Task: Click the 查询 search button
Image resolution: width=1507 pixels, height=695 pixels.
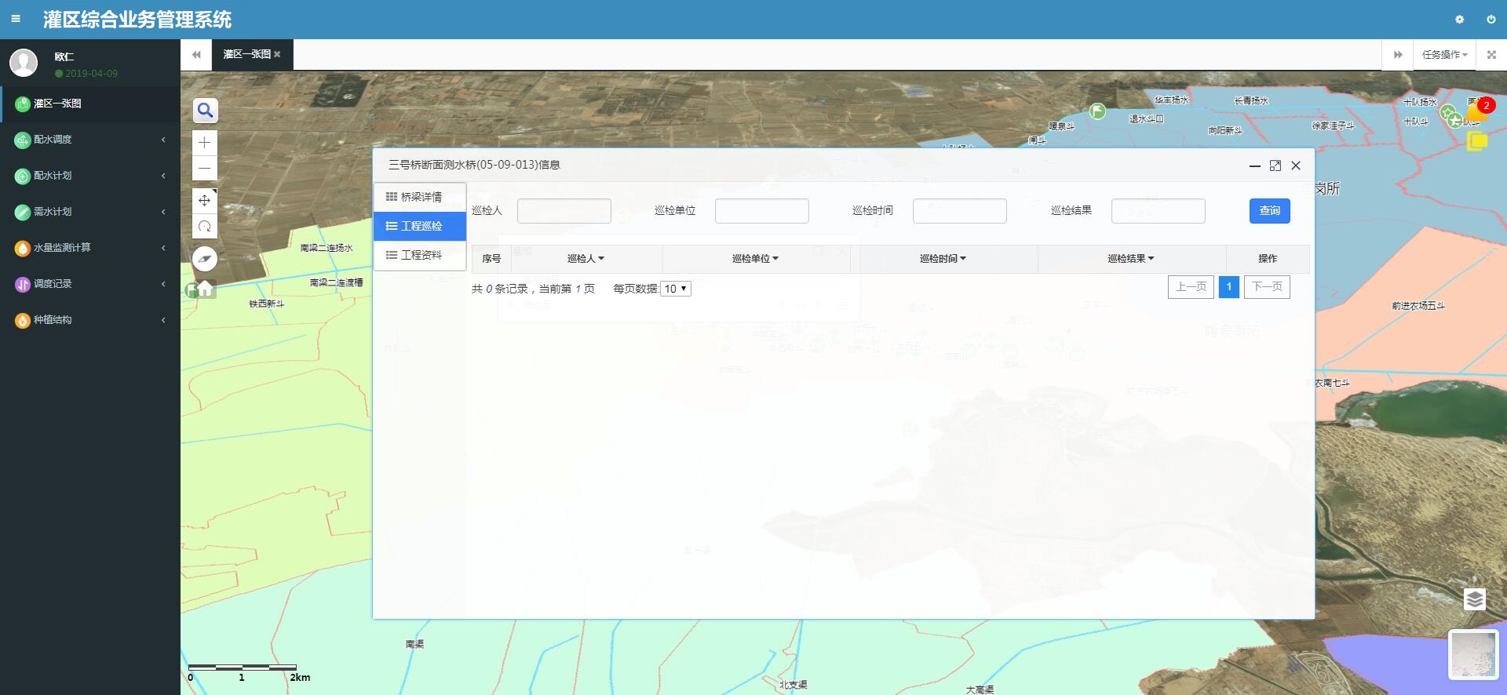Action: (1269, 210)
